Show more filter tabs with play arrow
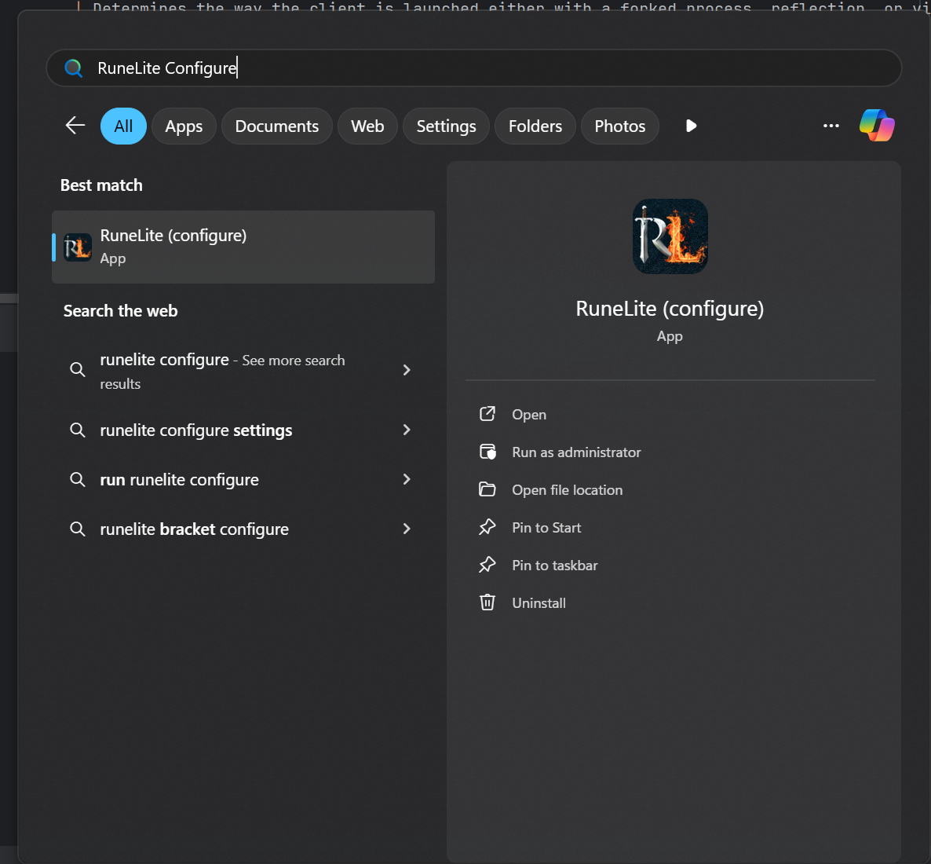This screenshot has width=931, height=864. click(691, 126)
